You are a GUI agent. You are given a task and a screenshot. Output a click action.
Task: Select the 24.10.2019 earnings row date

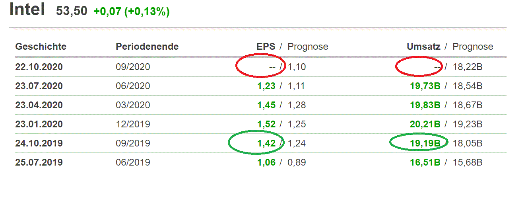tap(39, 143)
